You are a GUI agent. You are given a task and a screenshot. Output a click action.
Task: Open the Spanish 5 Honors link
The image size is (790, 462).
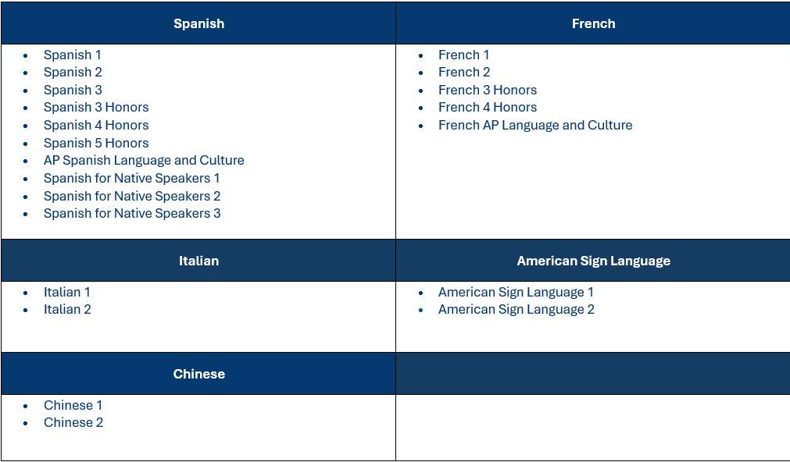pyautogui.click(x=96, y=143)
